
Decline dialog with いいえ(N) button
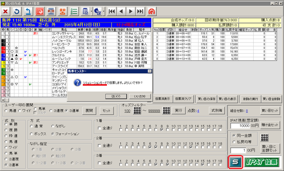pos(140,97)
